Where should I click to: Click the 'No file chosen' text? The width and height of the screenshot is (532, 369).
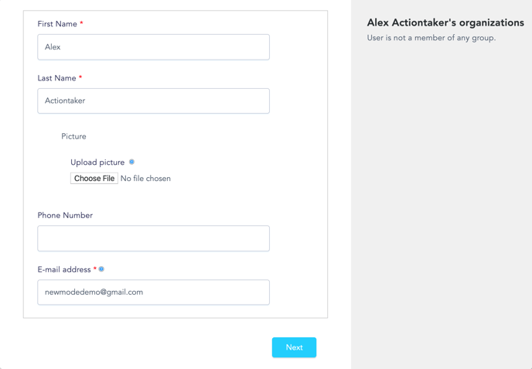(x=145, y=179)
